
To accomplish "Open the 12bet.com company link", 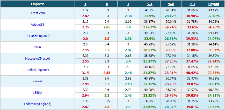I will [x=38, y=13].
